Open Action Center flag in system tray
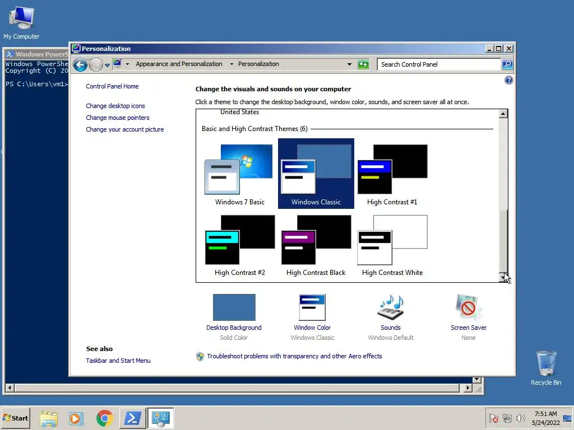The width and height of the screenshot is (574, 430). [x=493, y=418]
